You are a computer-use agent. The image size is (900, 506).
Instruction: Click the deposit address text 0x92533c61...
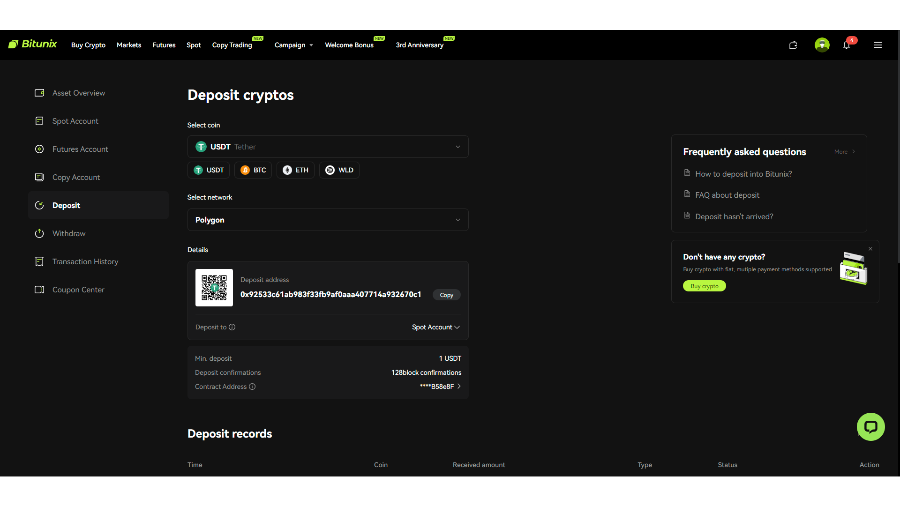(331, 294)
